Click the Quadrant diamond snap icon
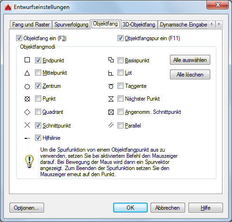 click(x=27, y=112)
